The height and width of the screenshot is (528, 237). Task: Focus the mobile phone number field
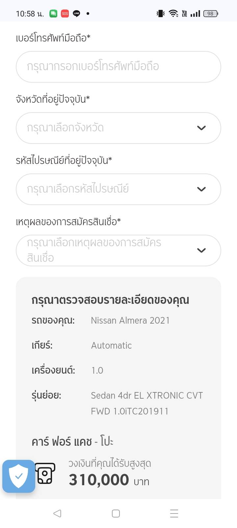pos(118,67)
